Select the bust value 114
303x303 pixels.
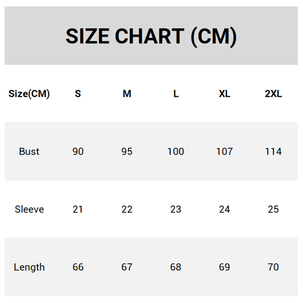tap(273, 151)
